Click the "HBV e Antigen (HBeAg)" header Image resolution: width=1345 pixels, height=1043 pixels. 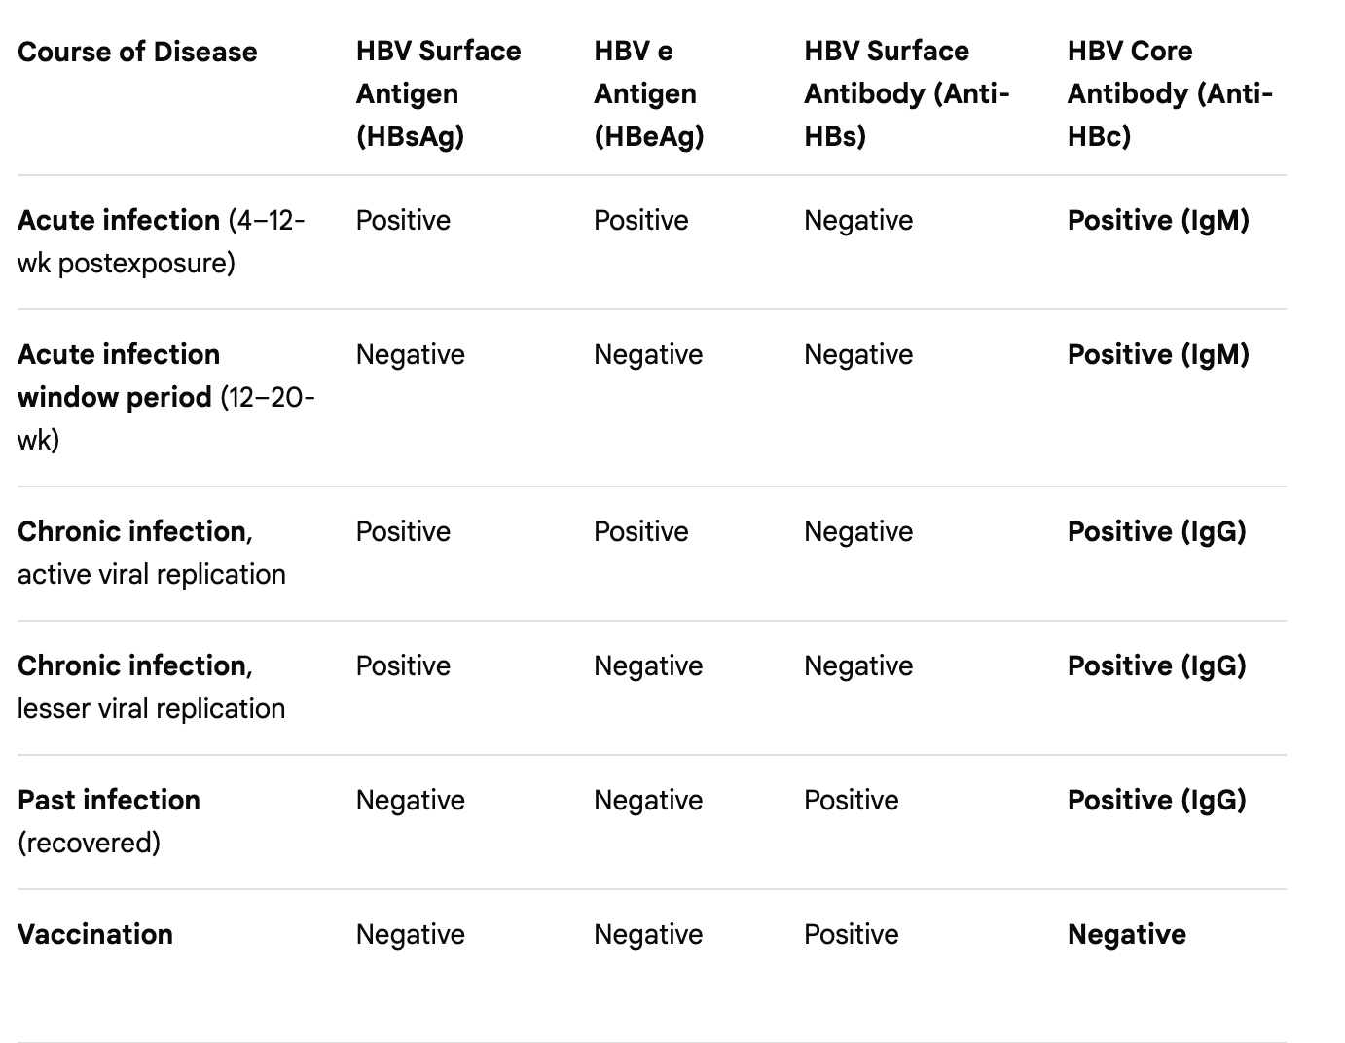point(648,93)
